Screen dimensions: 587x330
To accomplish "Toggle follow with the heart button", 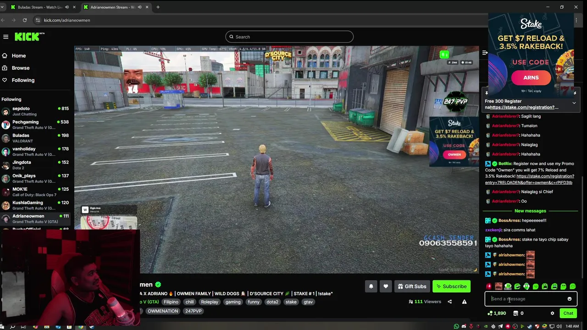I will tap(386, 286).
